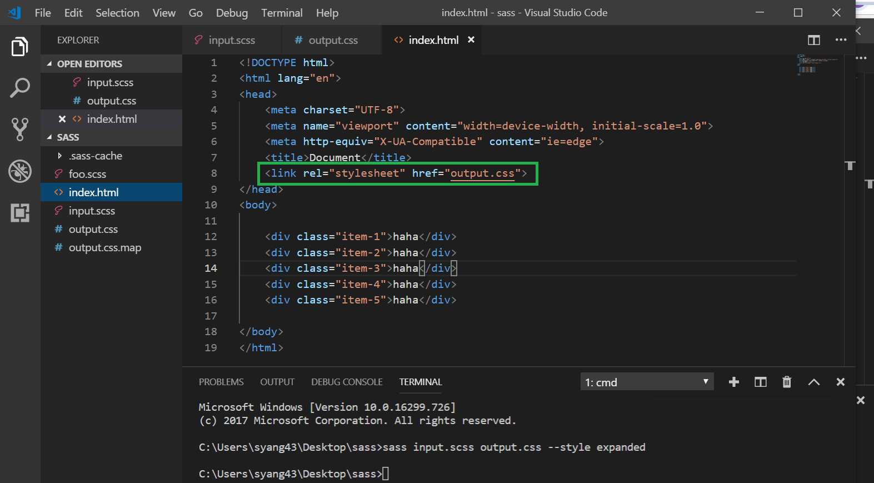
Task: Open the File menu
Action: pos(43,12)
